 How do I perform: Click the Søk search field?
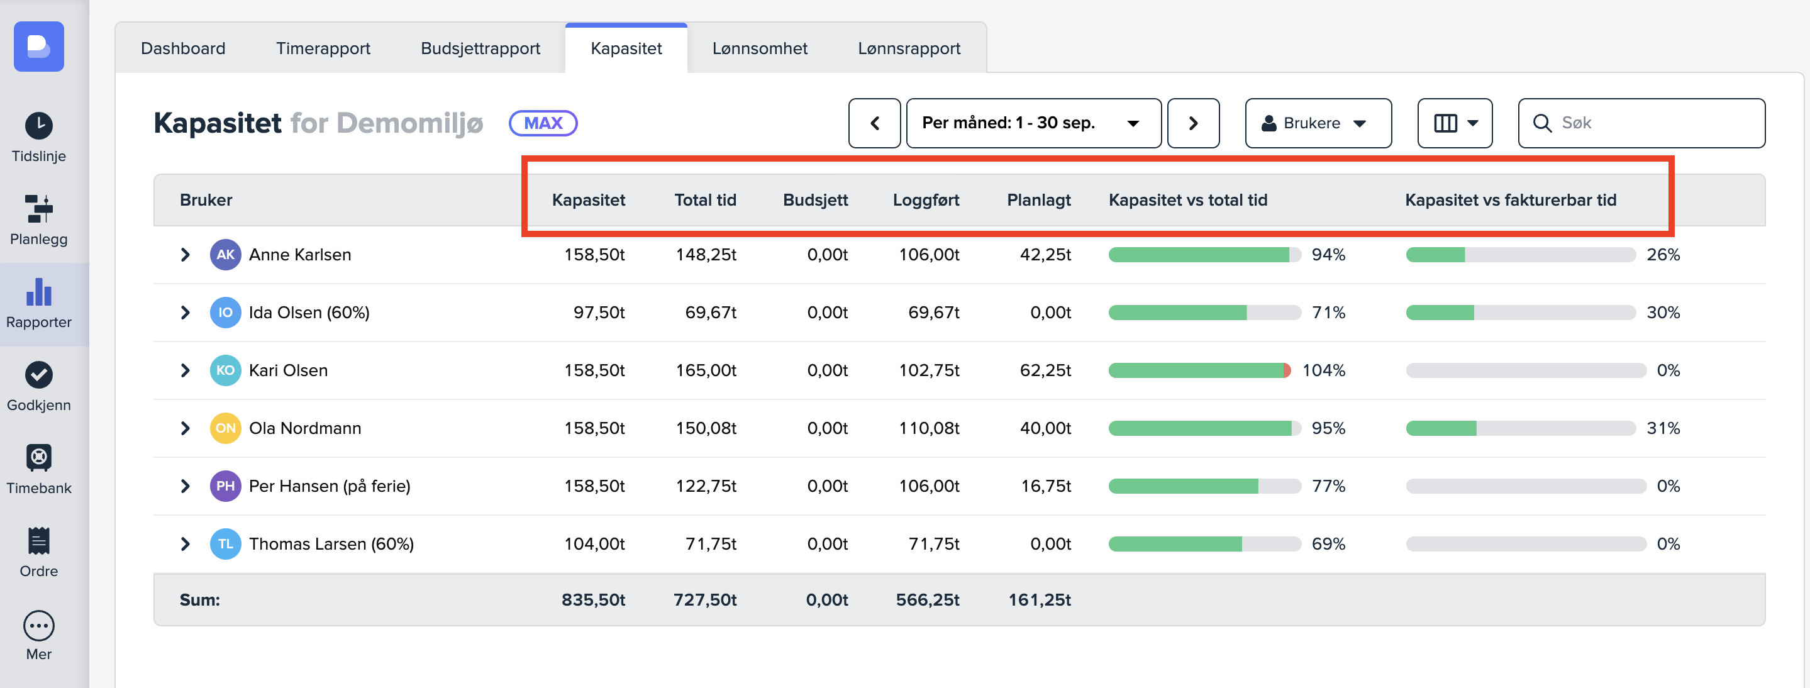click(x=1652, y=123)
